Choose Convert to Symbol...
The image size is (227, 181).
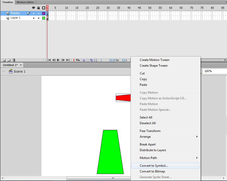tap(165, 166)
